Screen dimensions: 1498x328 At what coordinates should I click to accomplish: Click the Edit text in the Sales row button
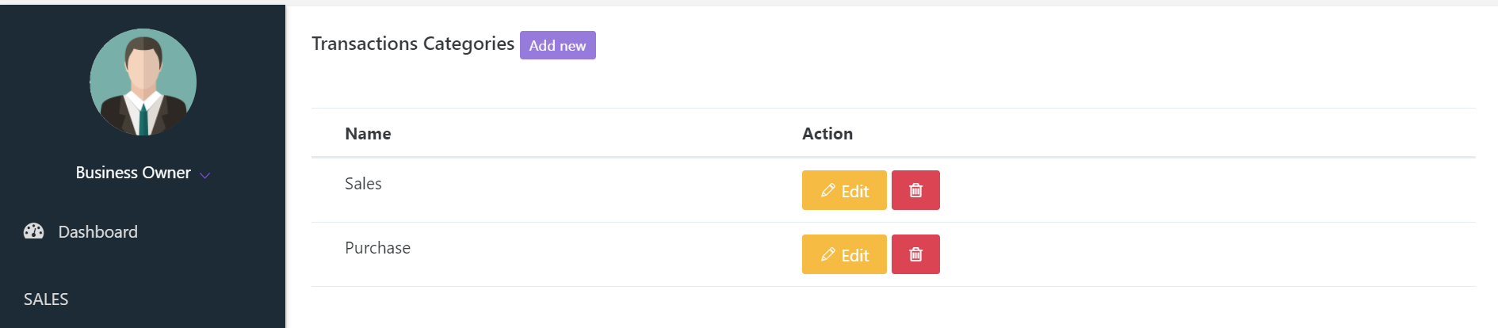point(855,191)
